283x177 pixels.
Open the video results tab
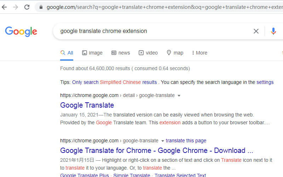coord(148,53)
